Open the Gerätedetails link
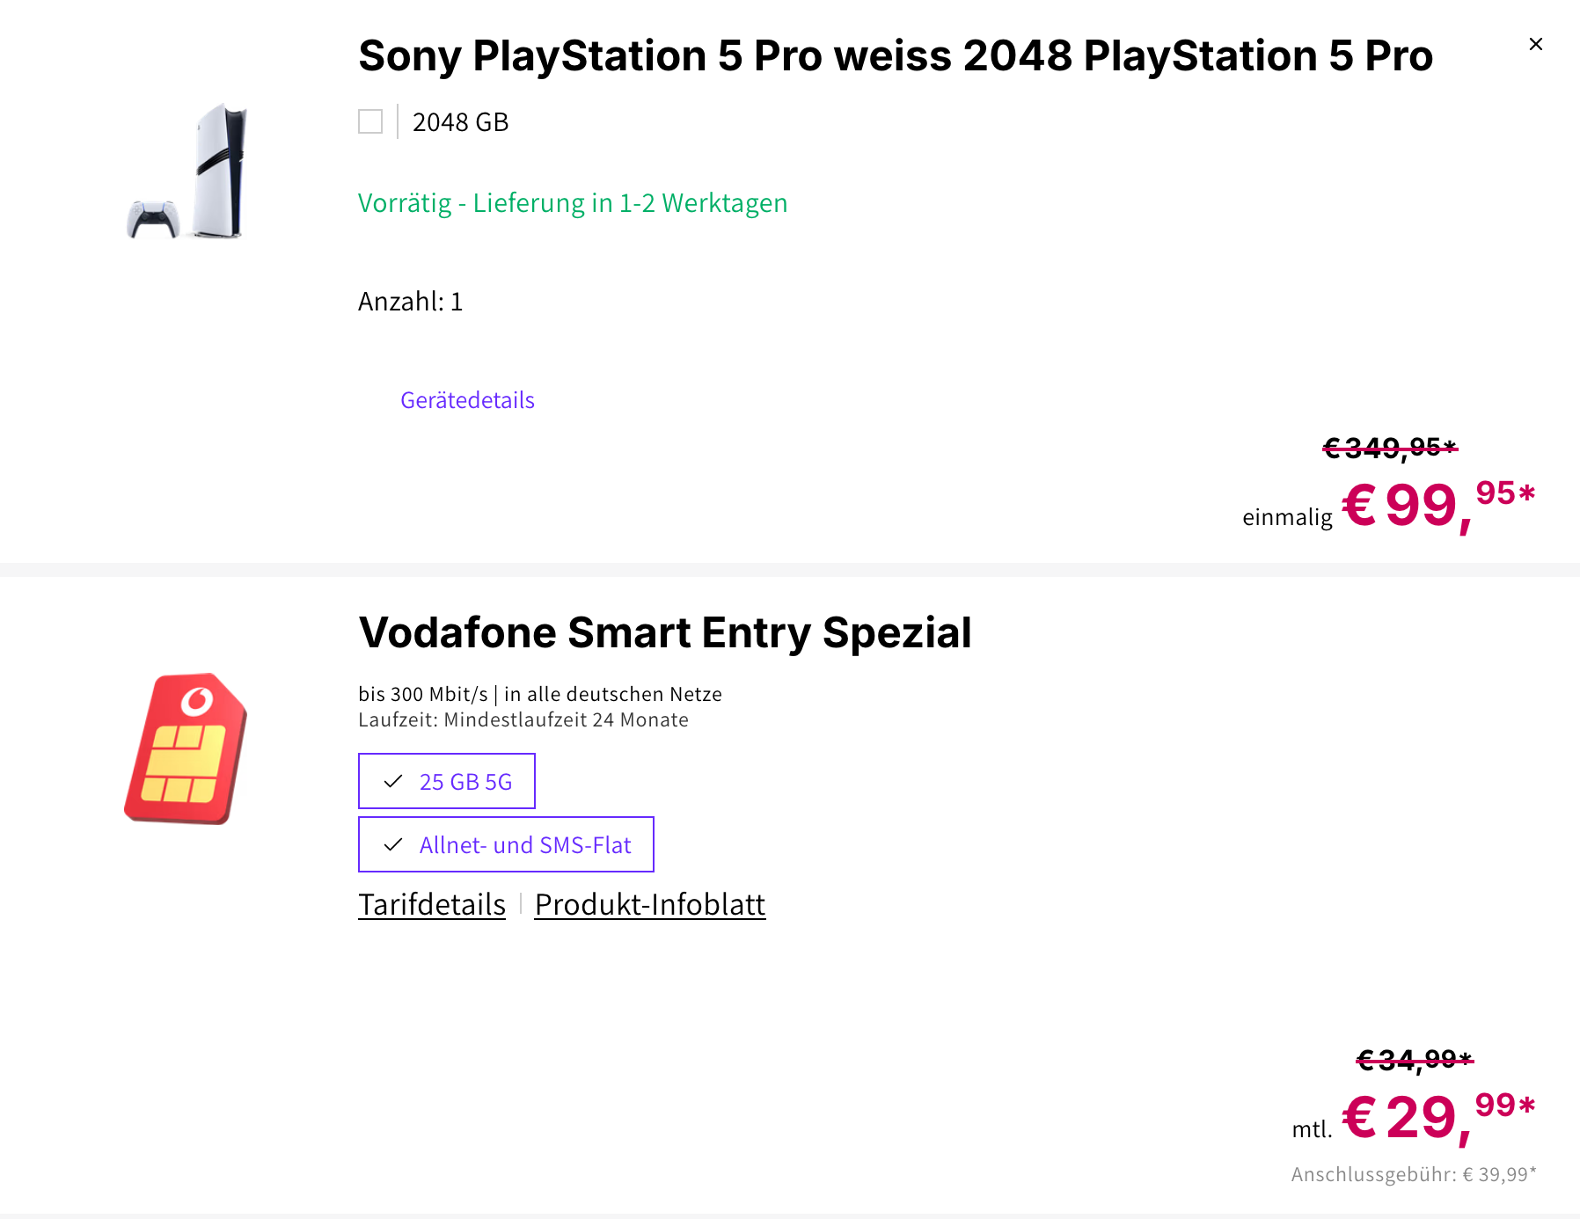Viewport: 1580px width, 1219px height. pos(467,400)
